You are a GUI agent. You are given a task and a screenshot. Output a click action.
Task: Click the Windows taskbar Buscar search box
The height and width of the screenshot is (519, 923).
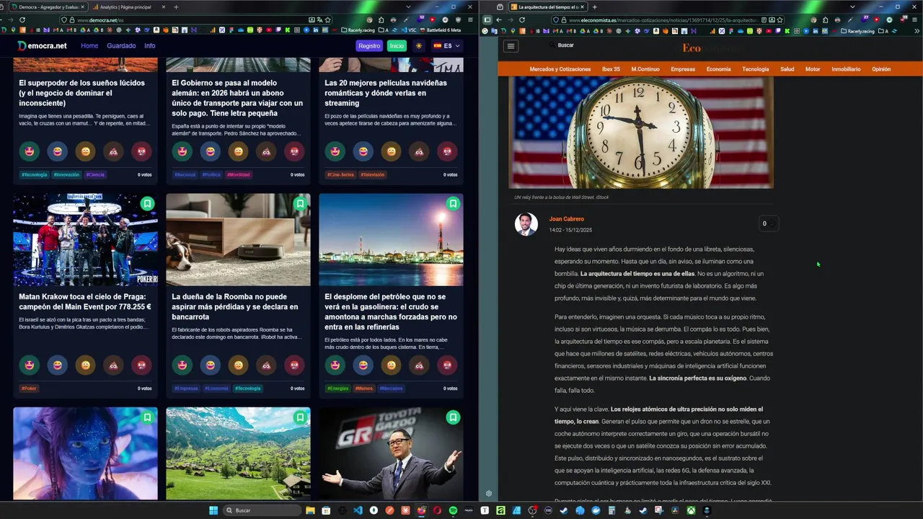[263, 510]
